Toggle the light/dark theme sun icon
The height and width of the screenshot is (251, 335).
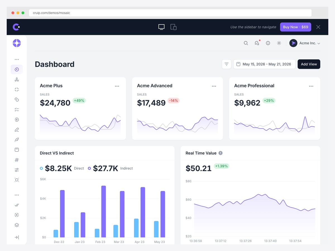(x=279, y=43)
